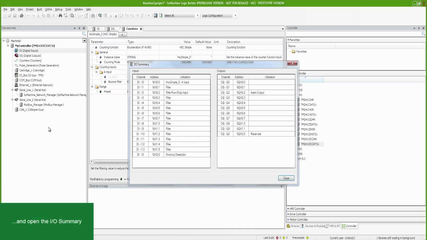Click the Find binoculars icon in the toolbar
The width and height of the screenshot is (427, 240).
[x=60, y=16]
